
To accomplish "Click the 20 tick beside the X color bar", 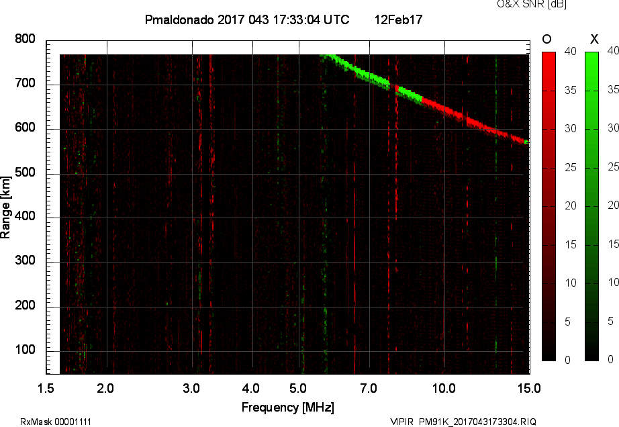I will (612, 205).
